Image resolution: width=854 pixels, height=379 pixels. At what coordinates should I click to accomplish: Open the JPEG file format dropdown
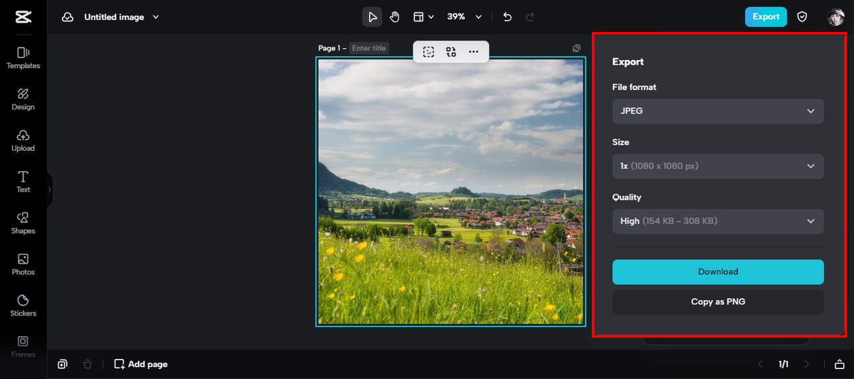pyautogui.click(x=718, y=111)
